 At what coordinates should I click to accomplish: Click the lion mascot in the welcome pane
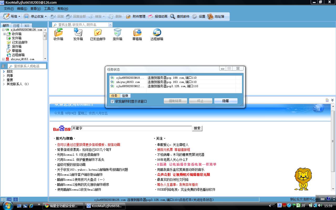click(x=303, y=178)
